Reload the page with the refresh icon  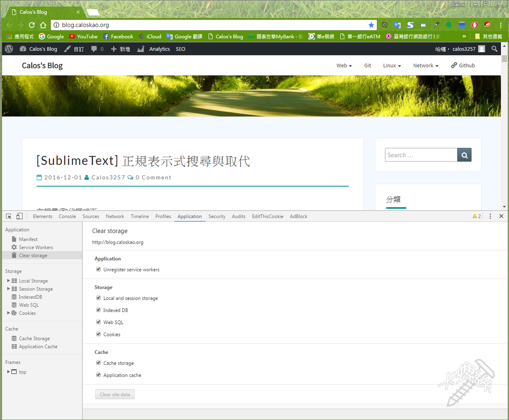[x=32, y=25]
